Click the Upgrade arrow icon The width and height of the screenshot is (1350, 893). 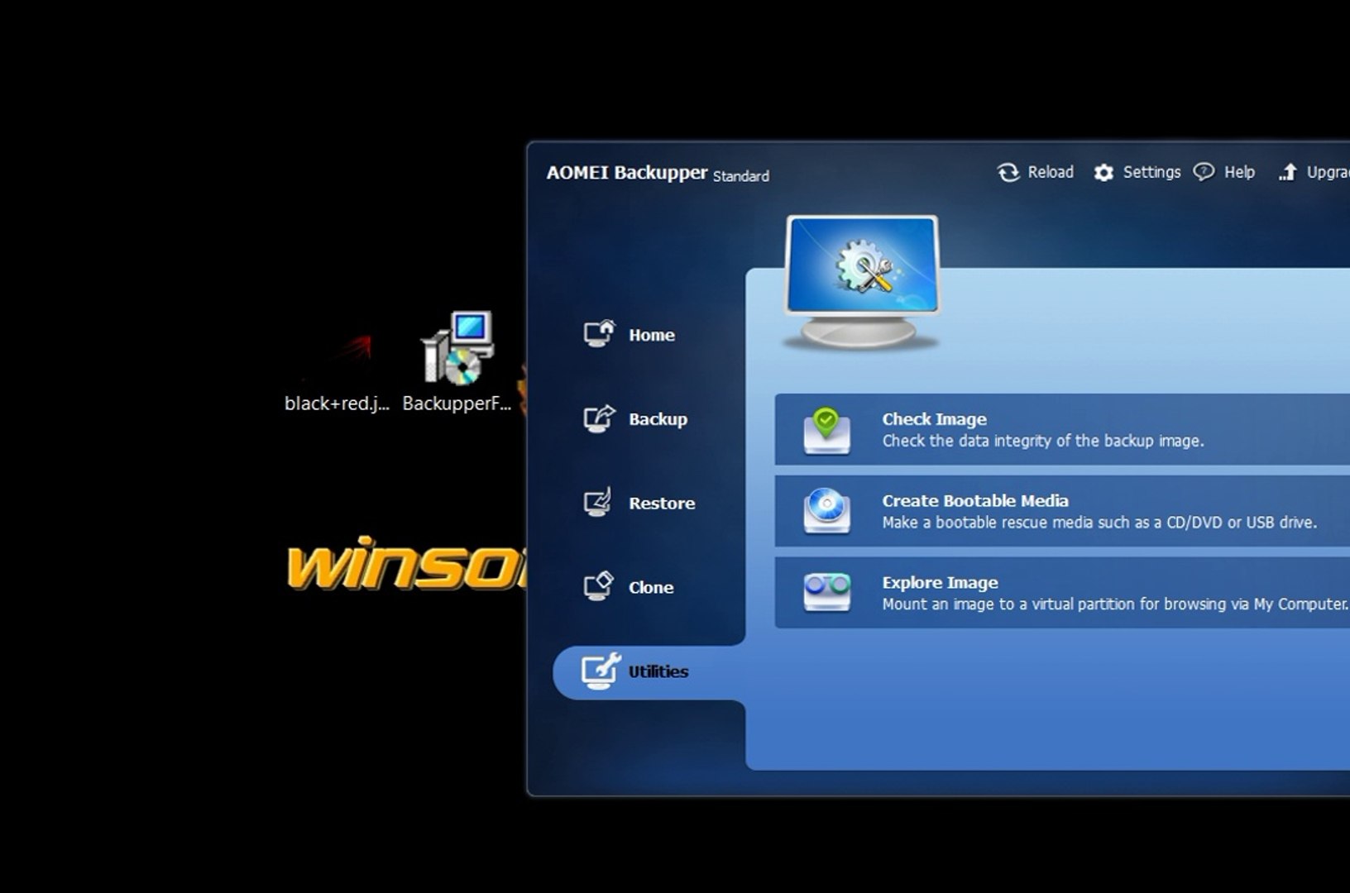click(1288, 172)
